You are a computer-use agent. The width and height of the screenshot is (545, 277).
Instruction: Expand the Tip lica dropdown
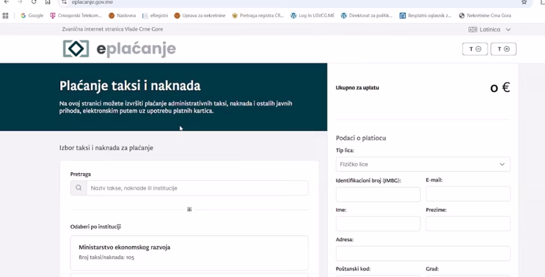pyautogui.click(x=423, y=164)
